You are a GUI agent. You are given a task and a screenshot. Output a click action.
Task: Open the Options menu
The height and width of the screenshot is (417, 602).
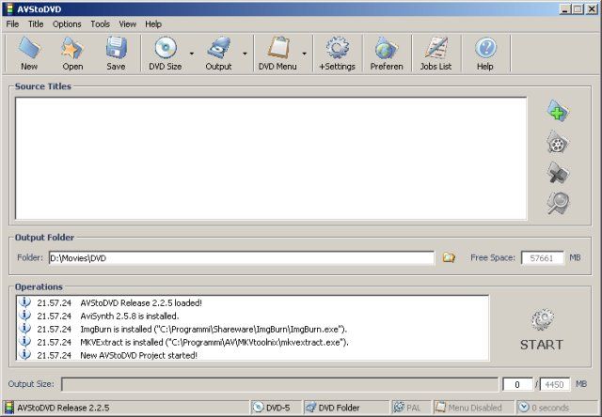pos(67,24)
